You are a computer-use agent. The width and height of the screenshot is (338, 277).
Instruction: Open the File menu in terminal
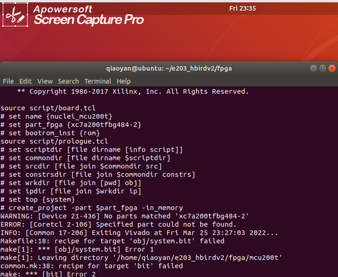(8, 81)
